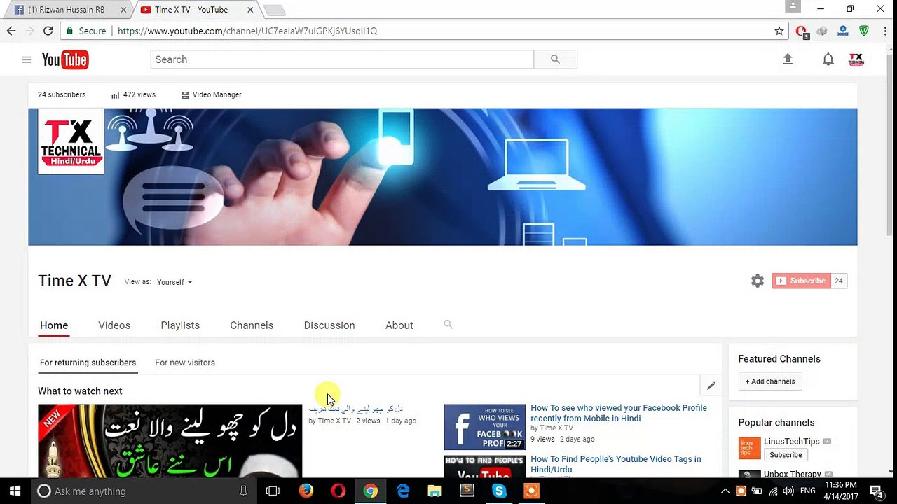Click the search magnifier button

(x=555, y=59)
